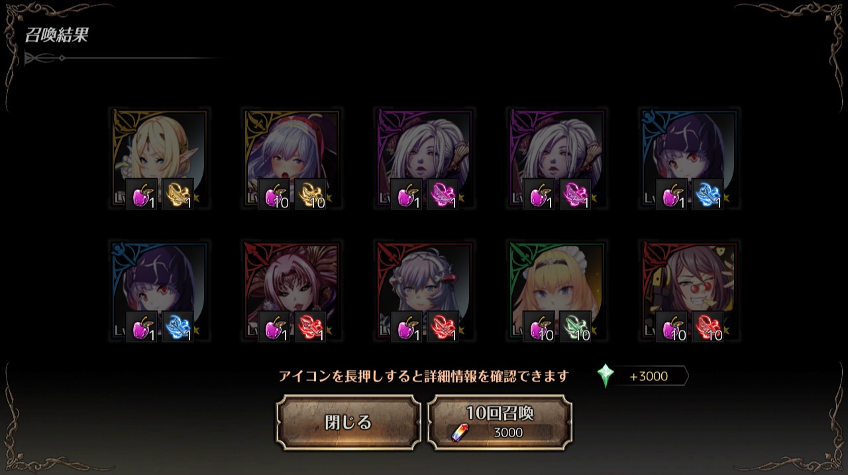The image size is (848, 475).
Task: Click green crystal currency icon near +3000
Action: point(606,376)
